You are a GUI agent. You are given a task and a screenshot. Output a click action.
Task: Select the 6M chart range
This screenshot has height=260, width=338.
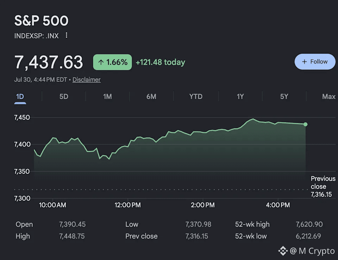tap(151, 97)
